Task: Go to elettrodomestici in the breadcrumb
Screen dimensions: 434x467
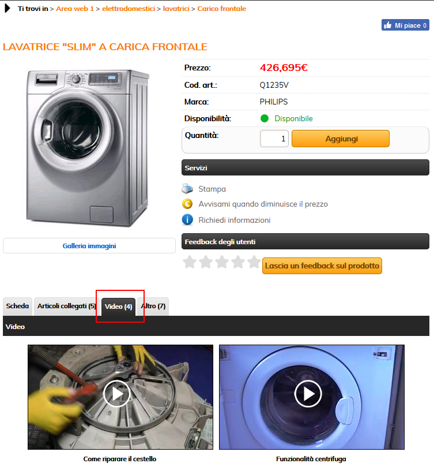Action: point(129,9)
